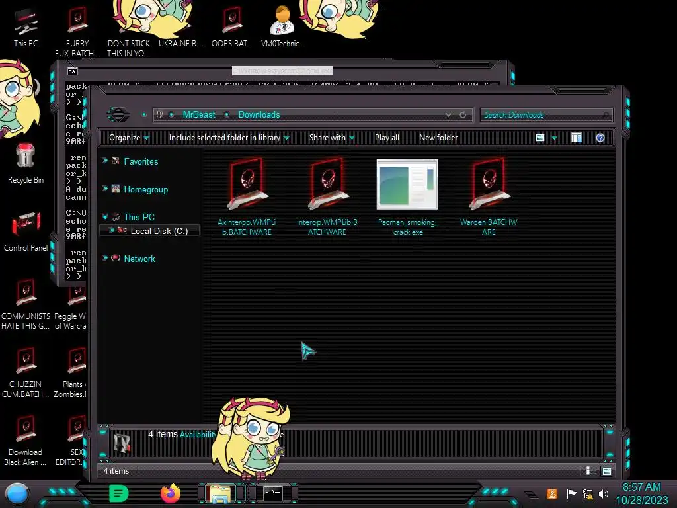Open Download Black Alien desktop icon
The height and width of the screenshot is (508, 677).
[26, 441]
